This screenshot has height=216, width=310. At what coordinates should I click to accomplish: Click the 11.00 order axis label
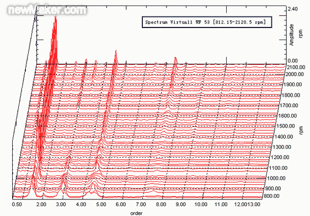(x=221, y=204)
